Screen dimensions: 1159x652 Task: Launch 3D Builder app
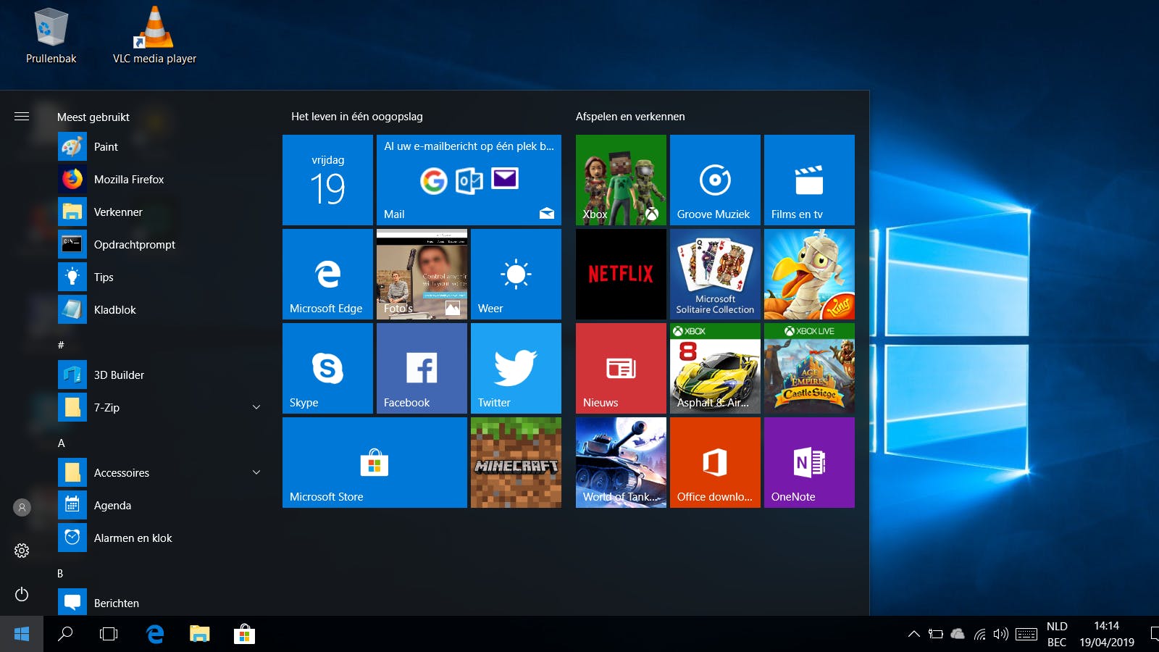tap(159, 375)
